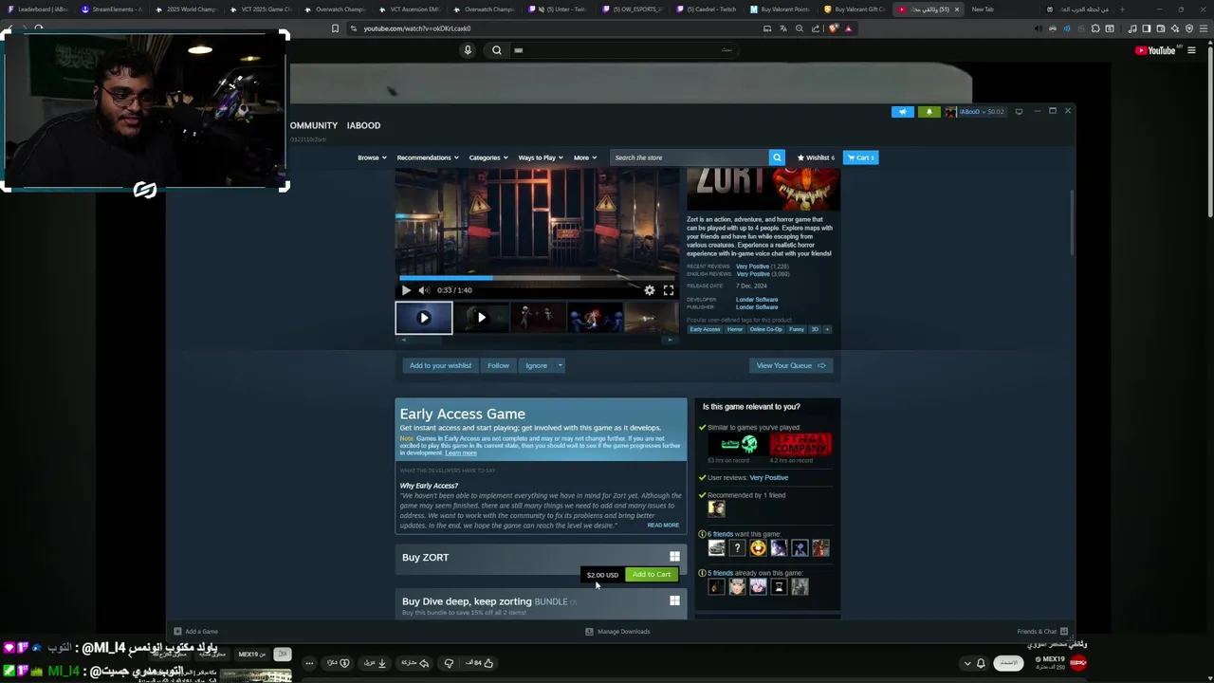
Task: Open the Wishlist page
Action: 816,157
